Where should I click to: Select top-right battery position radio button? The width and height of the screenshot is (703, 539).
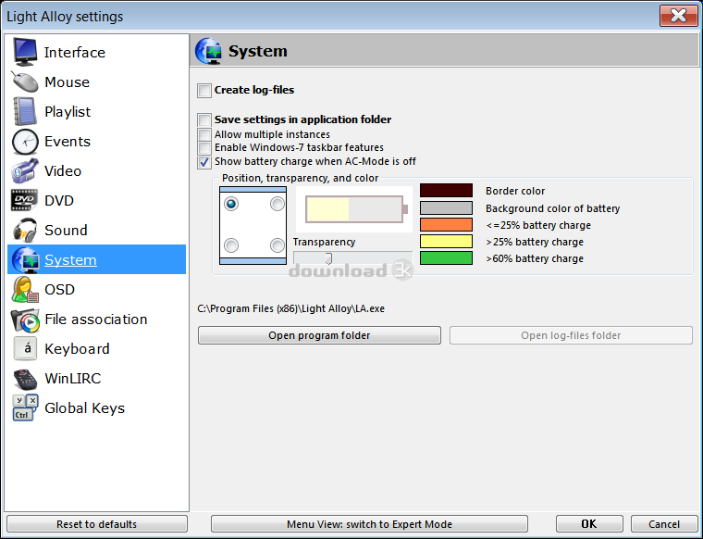277,204
